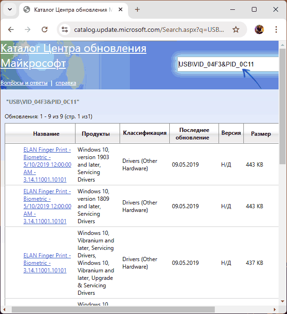The image size is (287, 314).
Task: Close the browser window
Action: 276,9
